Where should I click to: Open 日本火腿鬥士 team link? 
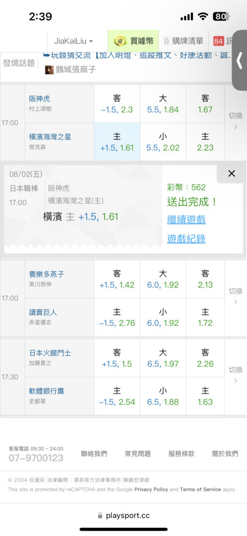pos(50,353)
